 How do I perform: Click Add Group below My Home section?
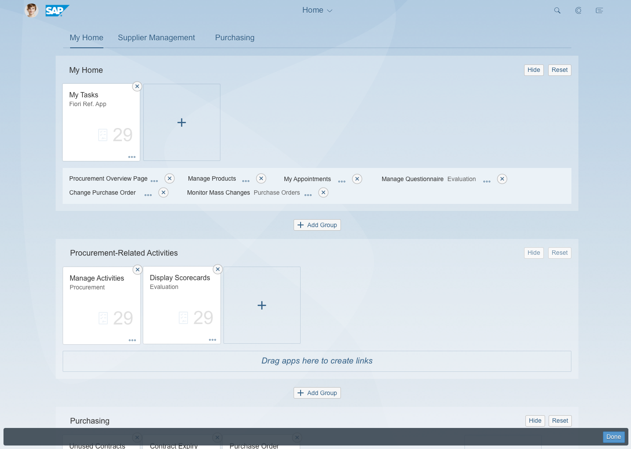[x=317, y=224]
